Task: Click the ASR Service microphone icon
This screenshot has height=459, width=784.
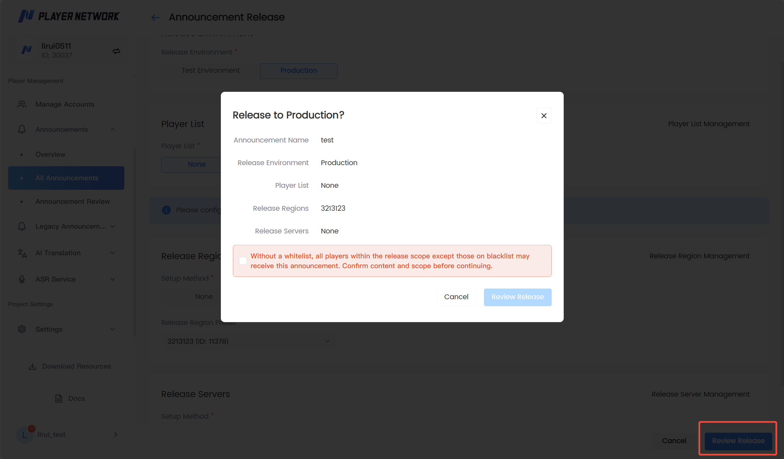Action: click(22, 279)
